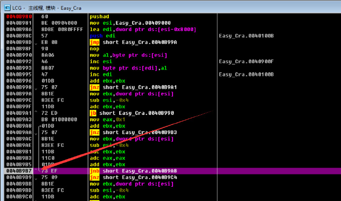Click address 0040B99A
Viewport: 341px width, 201px height.
[19, 94]
